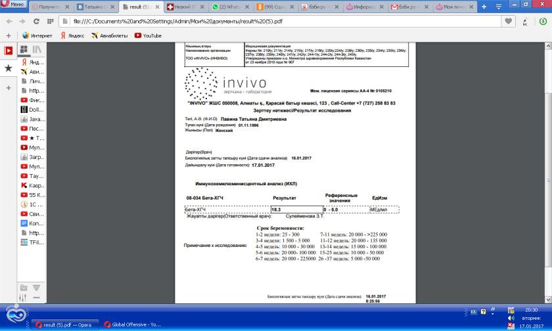
Task: Open the Ави... bookmark in the sidebar
Action: [x=32, y=72]
